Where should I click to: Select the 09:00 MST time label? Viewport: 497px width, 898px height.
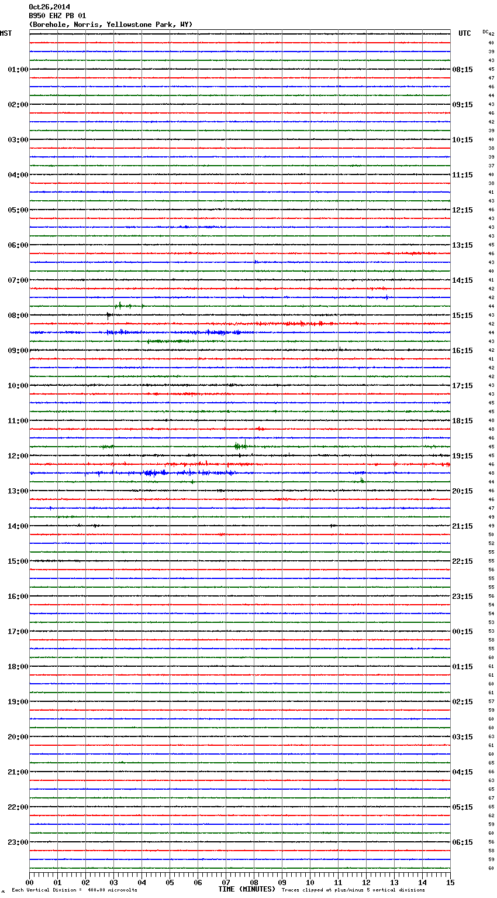[18, 351]
